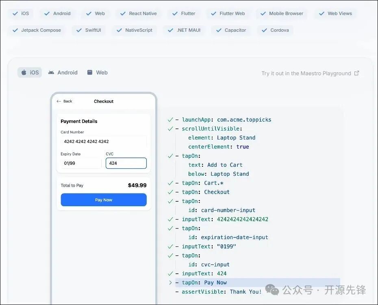Click the Web supported-platform chip
The height and width of the screenshot is (305, 378).
(96, 13)
